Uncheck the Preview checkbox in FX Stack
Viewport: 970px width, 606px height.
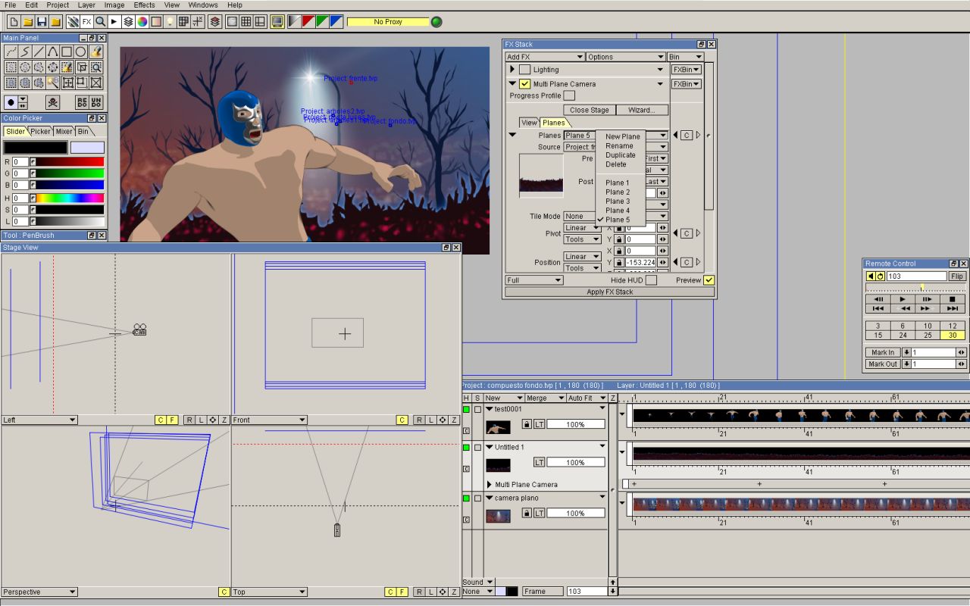[x=709, y=280]
